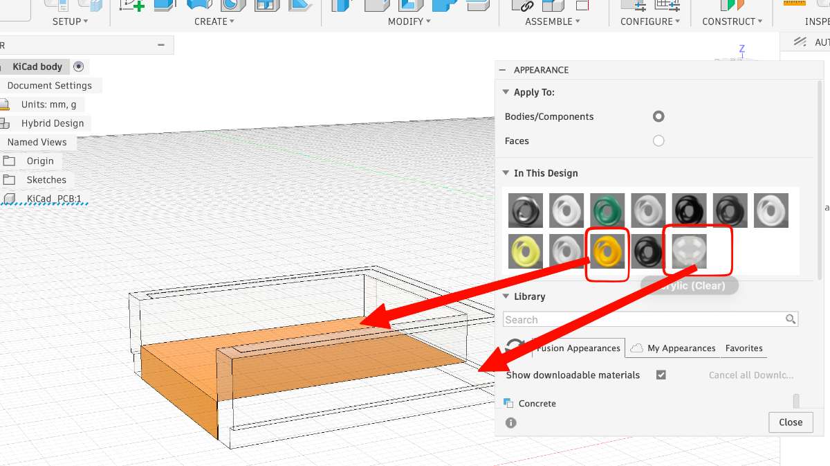Image resolution: width=830 pixels, height=466 pixels.
Task: Click the Library list scrollbar handle
Action: [796, 401]
